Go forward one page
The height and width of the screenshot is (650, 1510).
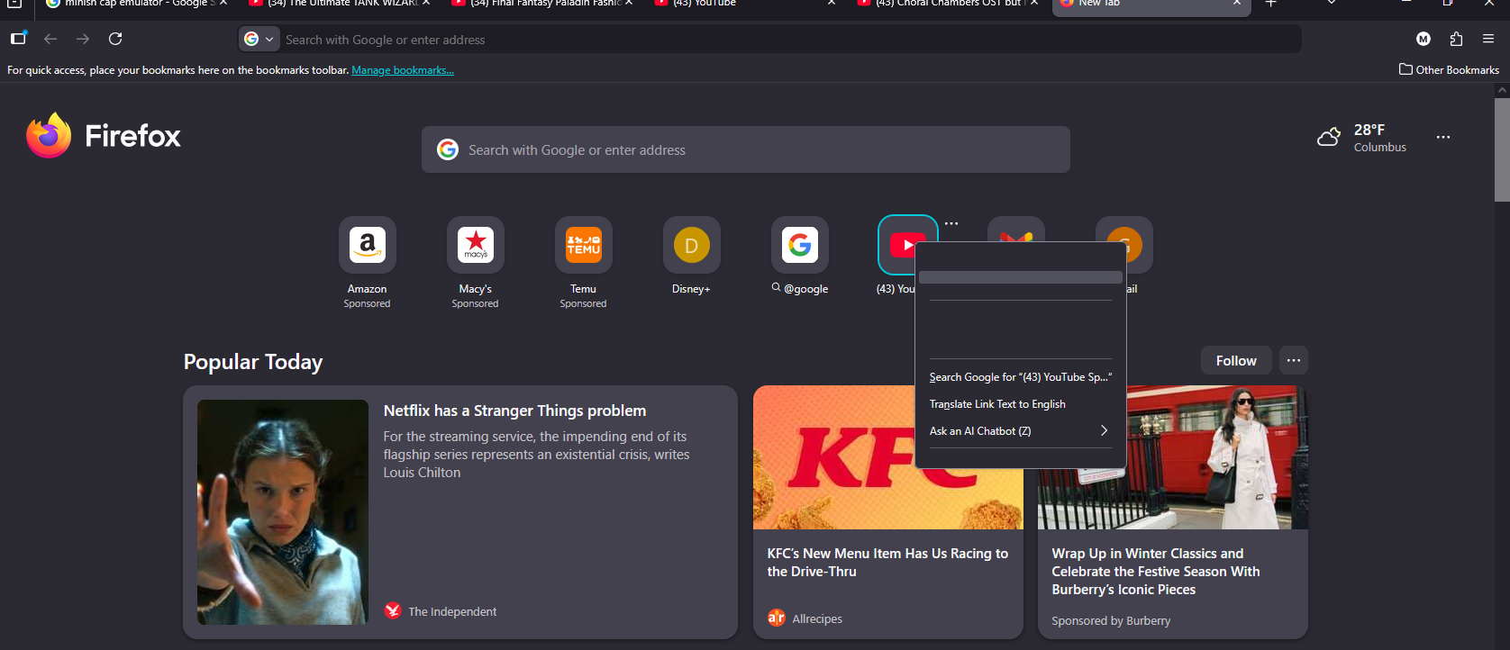click(x=83, y=39)
